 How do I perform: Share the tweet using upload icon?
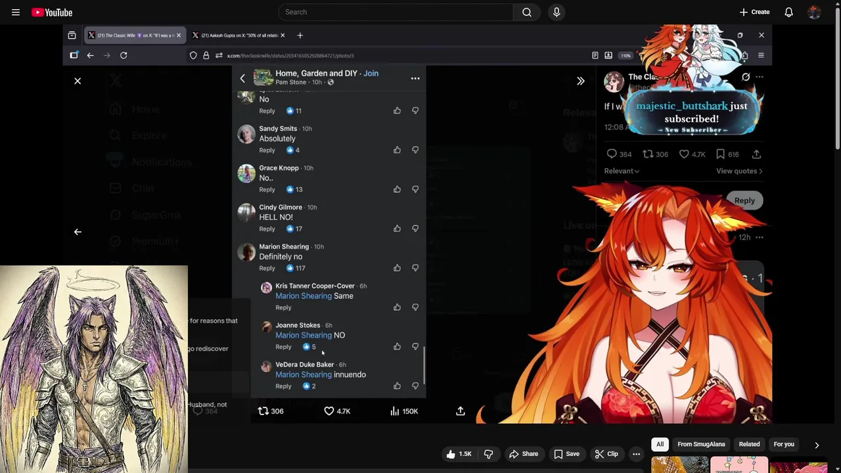[461, 411]
